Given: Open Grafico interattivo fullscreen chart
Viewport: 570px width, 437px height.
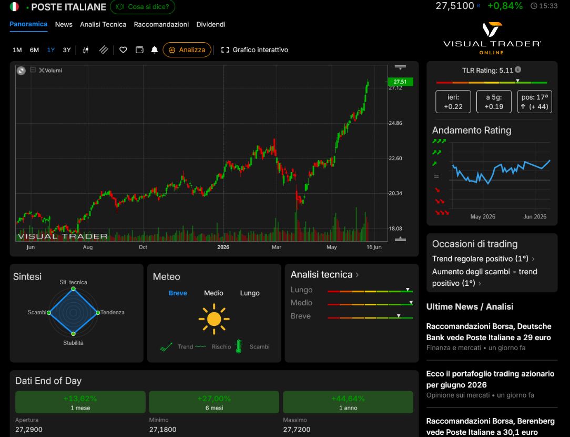Looking at the screenshot, I should 255,50.
